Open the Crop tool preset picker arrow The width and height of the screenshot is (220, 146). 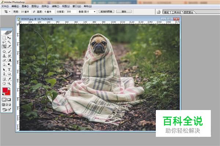pyautogui.click(x=10, y=12)
